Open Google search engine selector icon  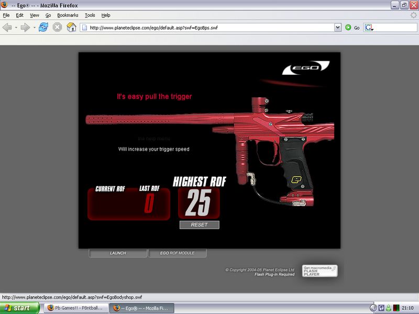pyautogui.click(x=369, y=28)
